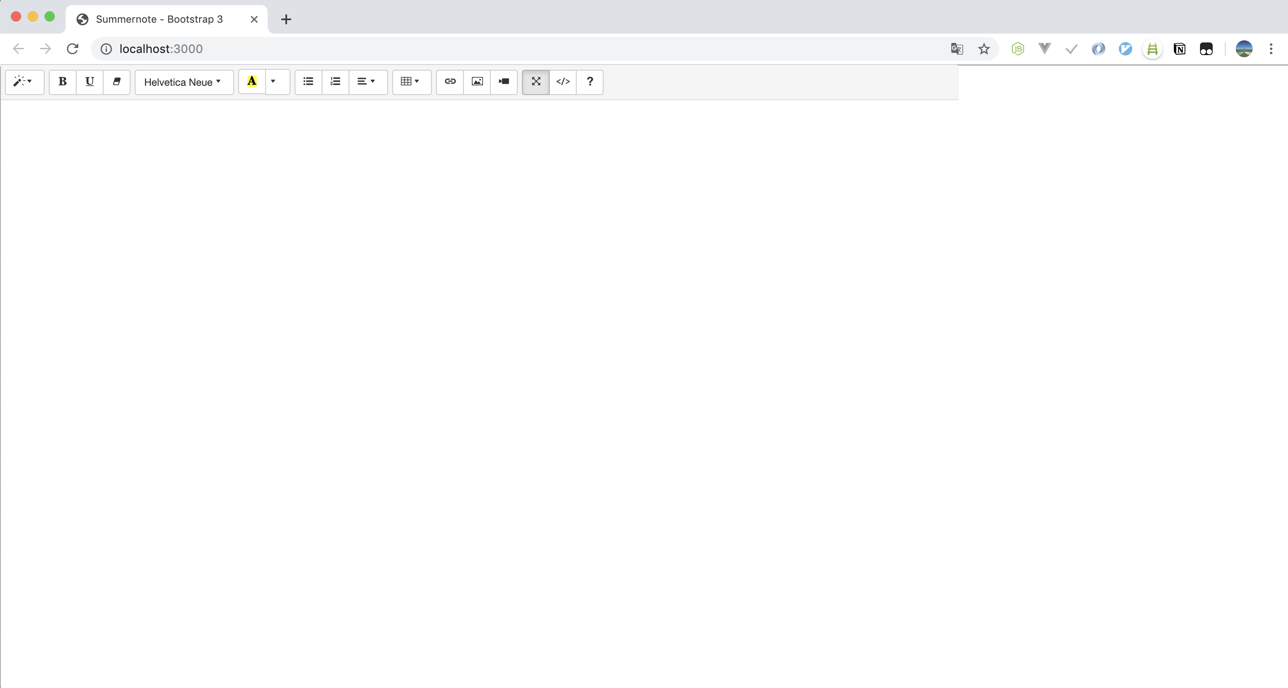Open a new browser tab

(x=285, y=19)
